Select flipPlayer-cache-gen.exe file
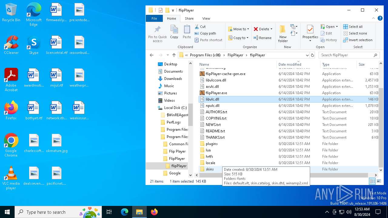388x218 pixels. click(226, 74)
